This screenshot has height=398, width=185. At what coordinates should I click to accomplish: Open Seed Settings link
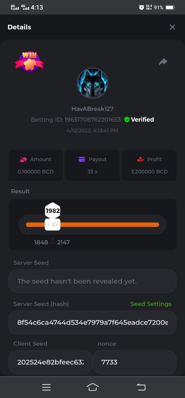click(x=151, y=304)
